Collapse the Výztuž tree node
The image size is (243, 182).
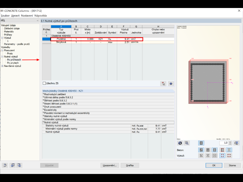click(2, 38)
